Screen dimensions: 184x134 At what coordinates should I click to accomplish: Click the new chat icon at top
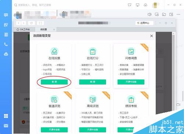tap(130, 5)
